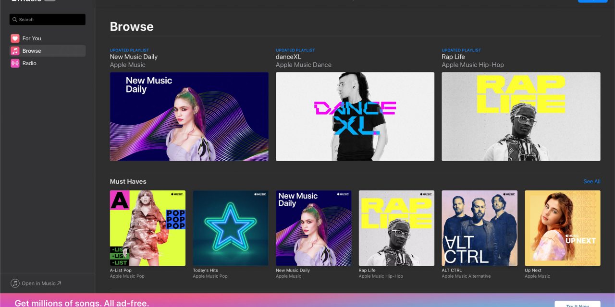This screenshot has height=307, width=615.
Task: Click 'UPDATED PLAYLIST' label above danceXL
Action: 295,50
